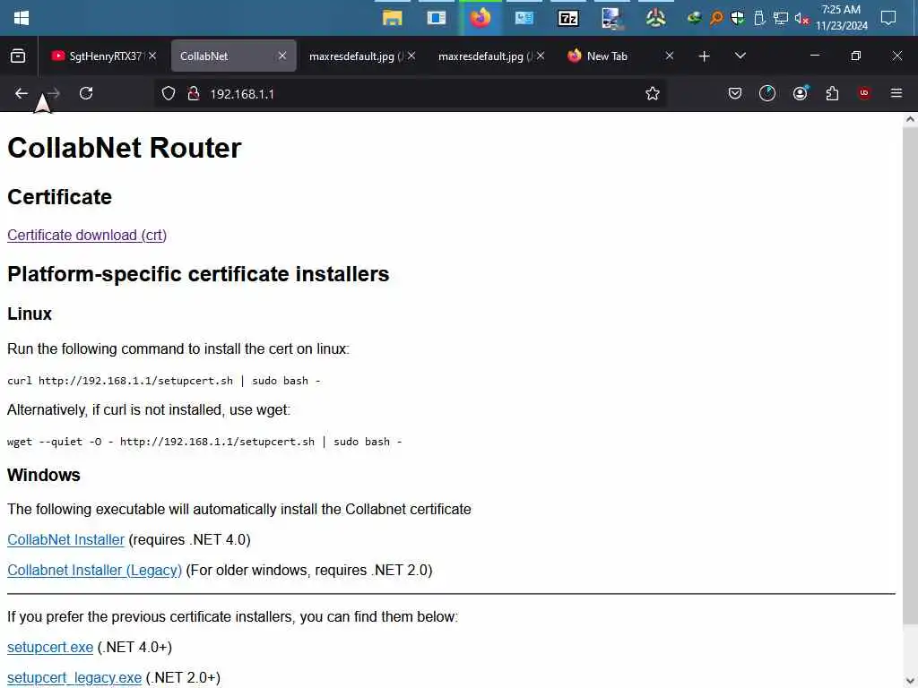This screenshot has height=688, width=918.
Task: Click the Save to Pocket icon
Action: (x=735, y=93)
